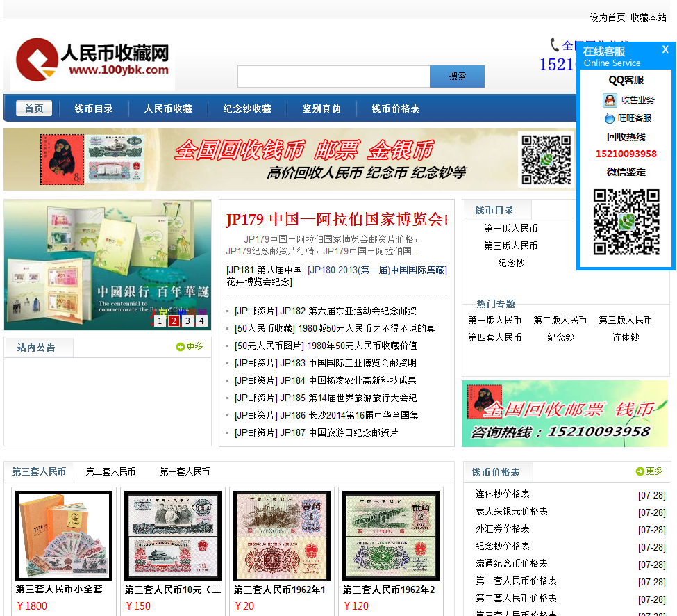Click 设为首页 link at top

[x=608, y=17]
